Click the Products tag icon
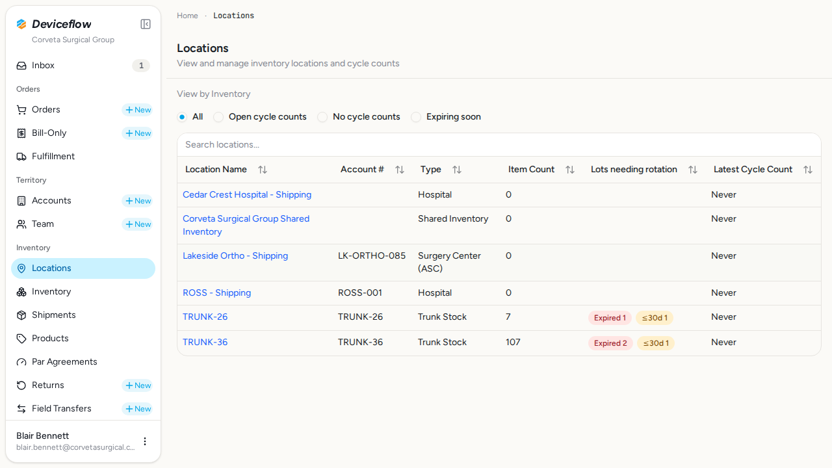Viewport: 832px width, 468px height. click(x=21, y=339)
